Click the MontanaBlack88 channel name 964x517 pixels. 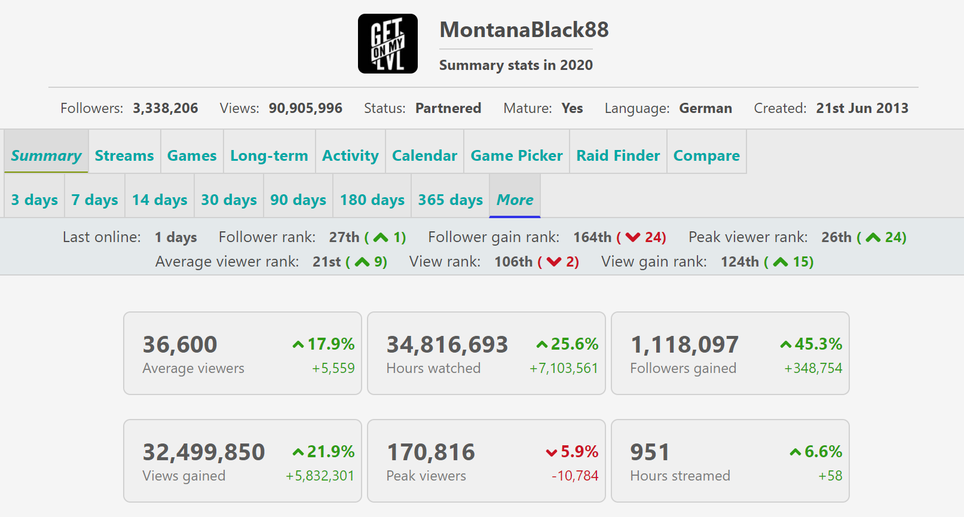click(524, 30)
